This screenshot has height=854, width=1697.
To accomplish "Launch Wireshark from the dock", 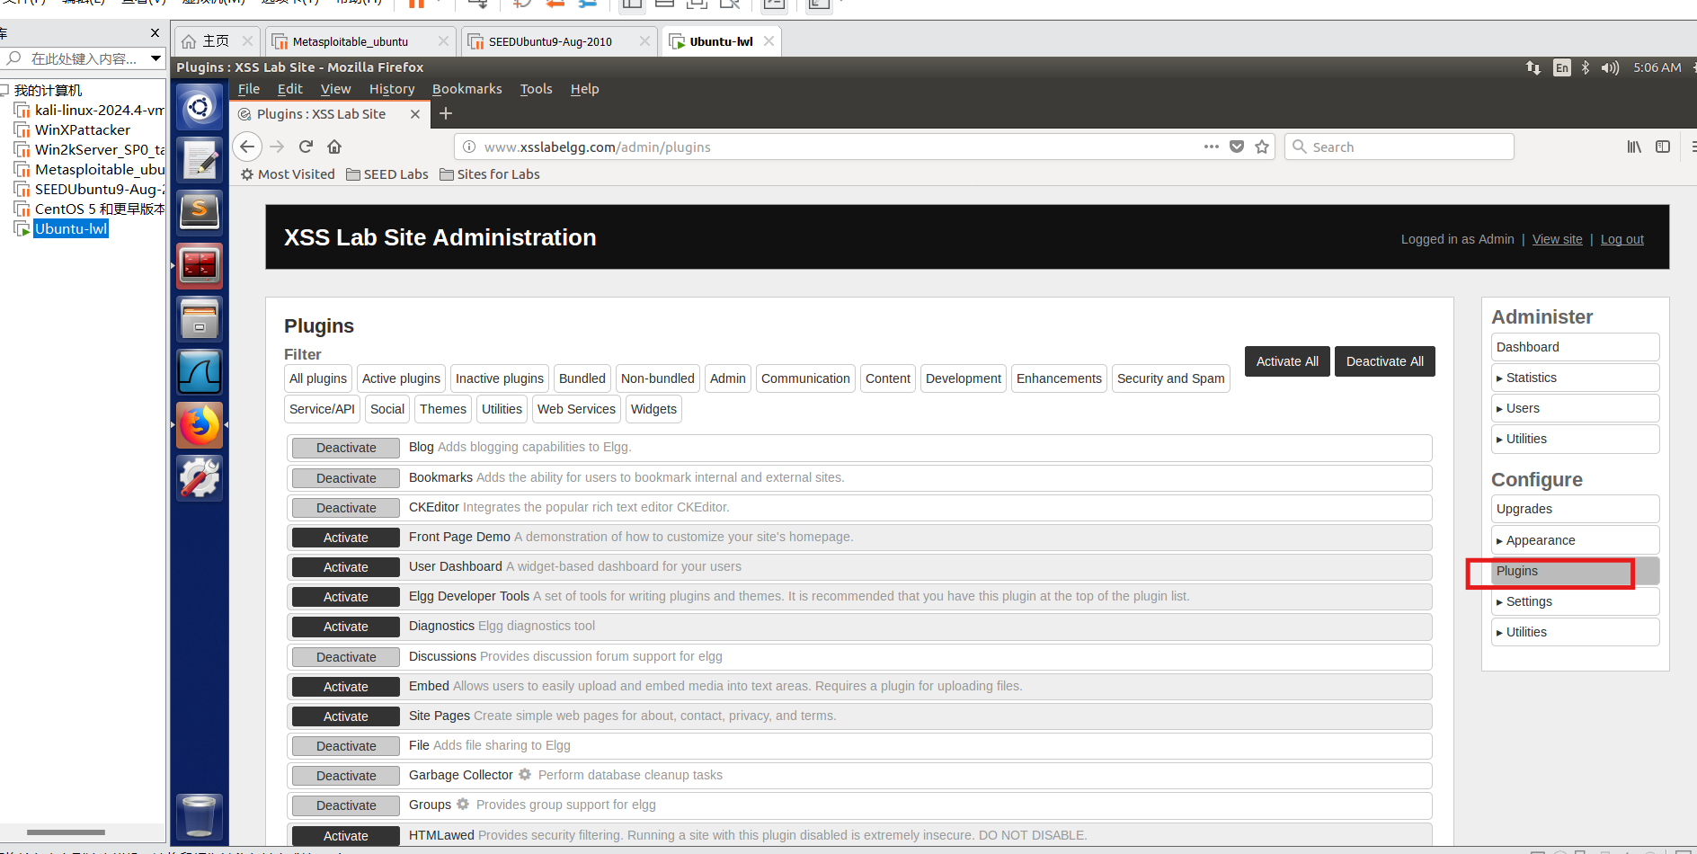I will [200, 372].
